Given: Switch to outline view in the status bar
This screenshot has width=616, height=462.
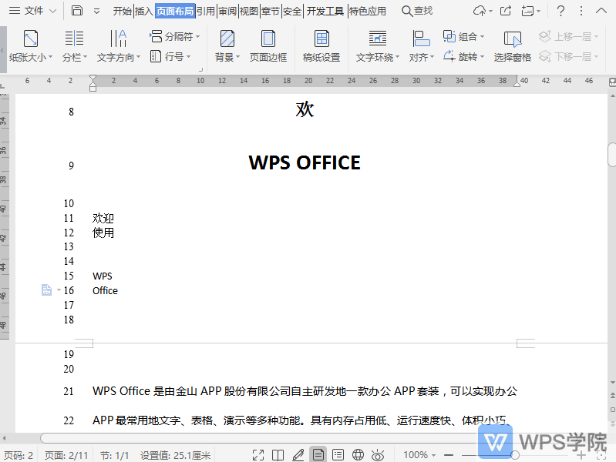Looking at the screenshot, I should 338,455.
